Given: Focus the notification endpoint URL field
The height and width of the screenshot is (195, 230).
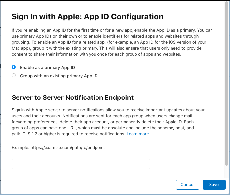Looking at the screenshot, I should [x=81, y=164].
